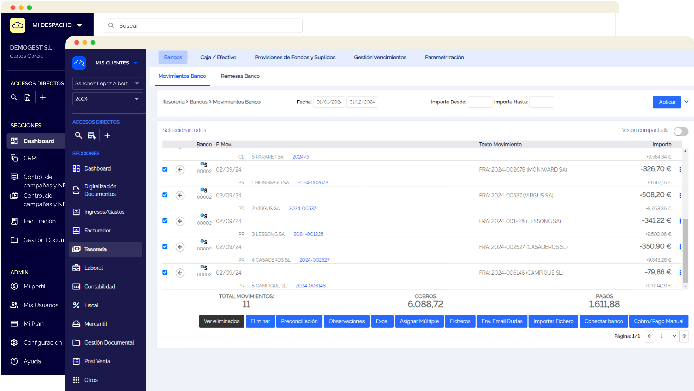This screenshot has height=391, width=694.
Task: Click arrow icon on MONIWARD SA movement row
Action: click(x=180, y=169)
